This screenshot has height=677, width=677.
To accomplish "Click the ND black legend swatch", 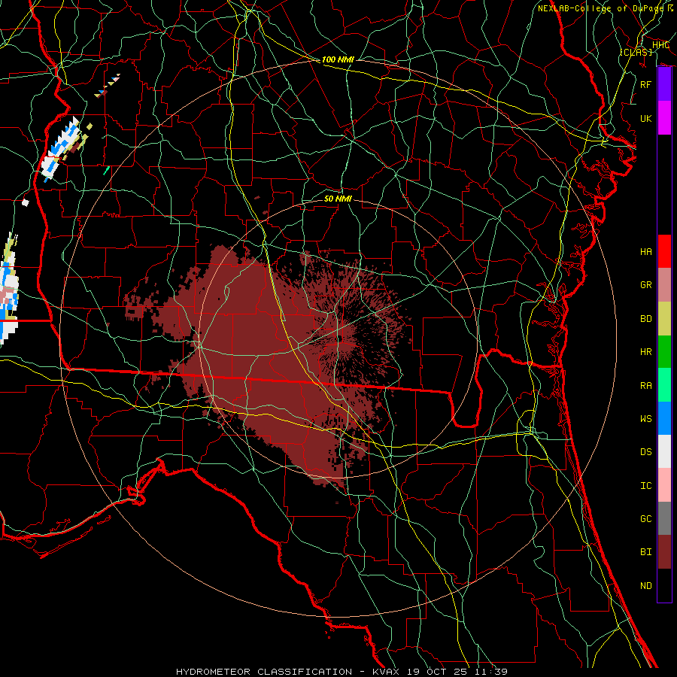I will click(x=664, y=585).
